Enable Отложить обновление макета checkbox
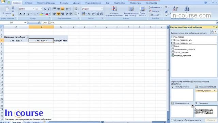The image size is (218, 123). 172,120
